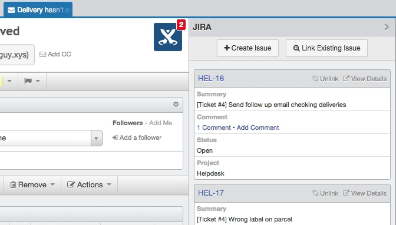Click the Followers label
Image resolution: width=396 pixels, height=225 pixels.
(x=127, y=123)
